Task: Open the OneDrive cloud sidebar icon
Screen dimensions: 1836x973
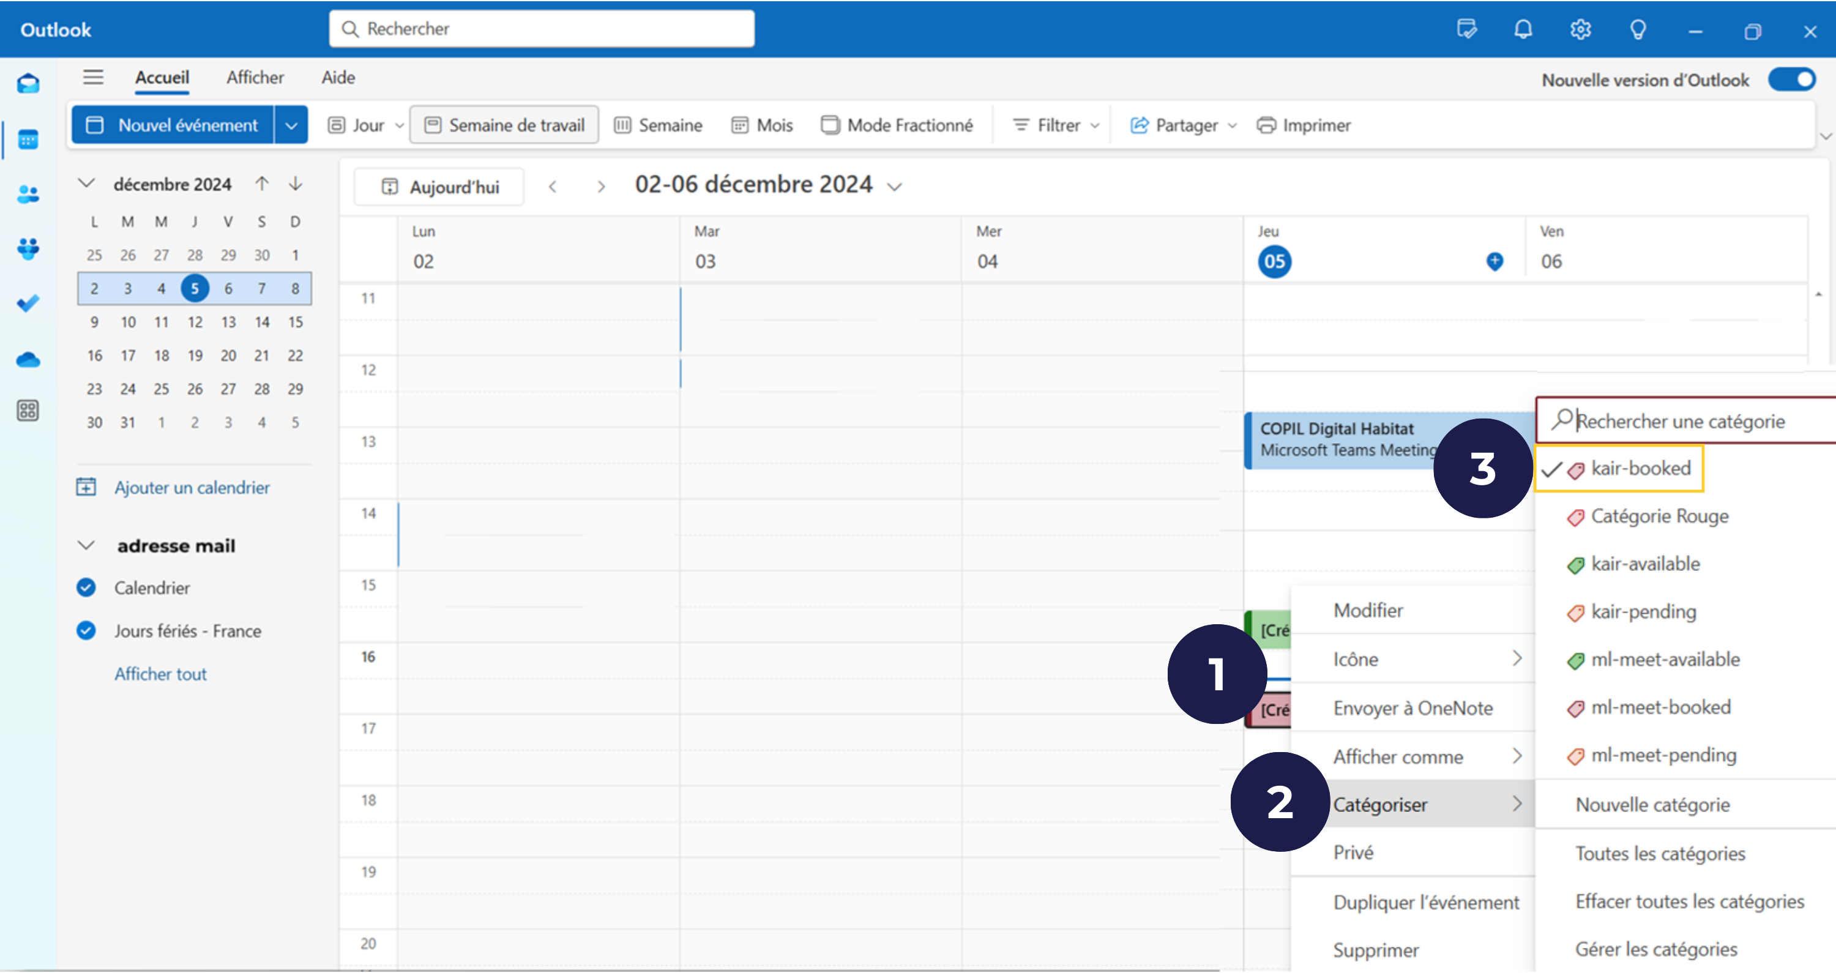Action: tap(28, 359)
